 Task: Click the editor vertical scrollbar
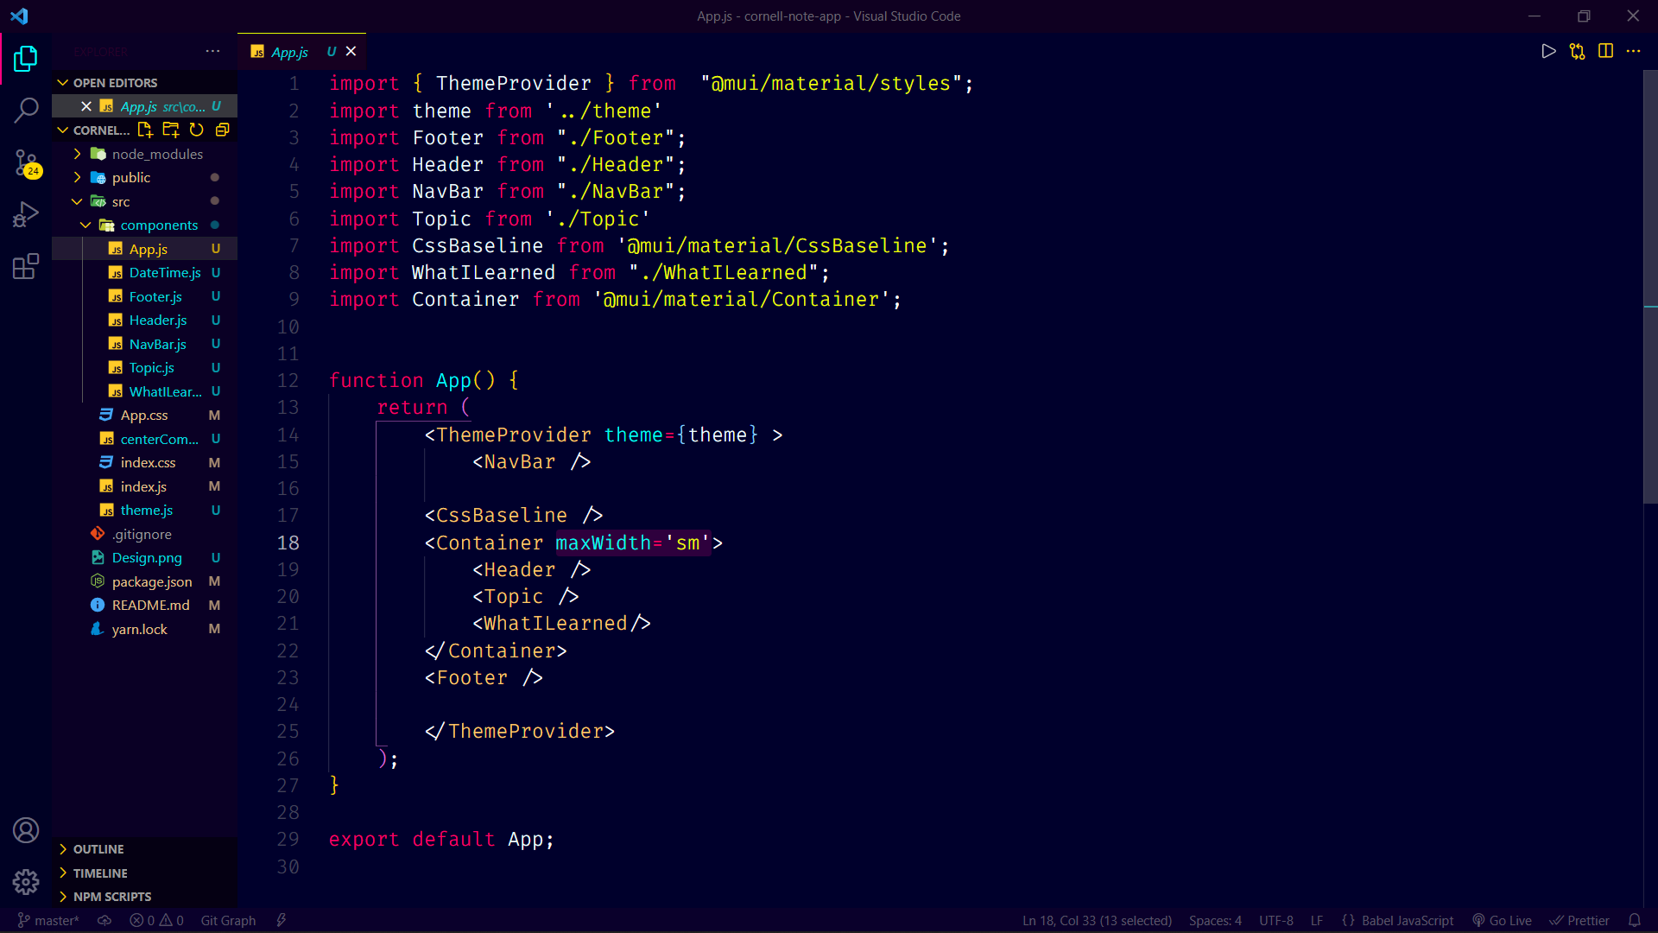click(1649, 285)
